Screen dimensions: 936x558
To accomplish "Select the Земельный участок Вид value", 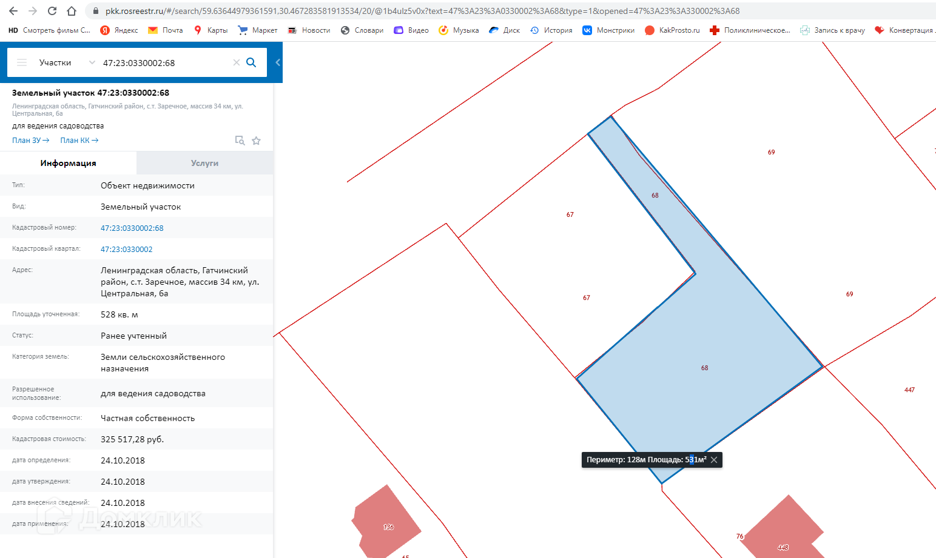I will point(141,207).
